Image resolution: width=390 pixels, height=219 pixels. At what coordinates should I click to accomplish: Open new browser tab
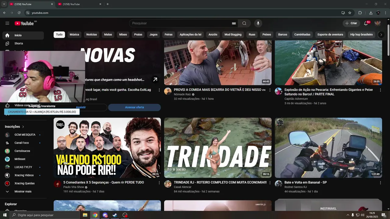tap(108, 4)
